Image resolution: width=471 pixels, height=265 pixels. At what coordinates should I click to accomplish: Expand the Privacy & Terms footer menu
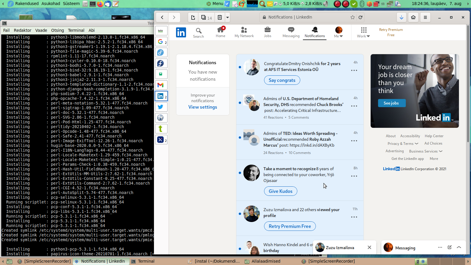[403, 144]
